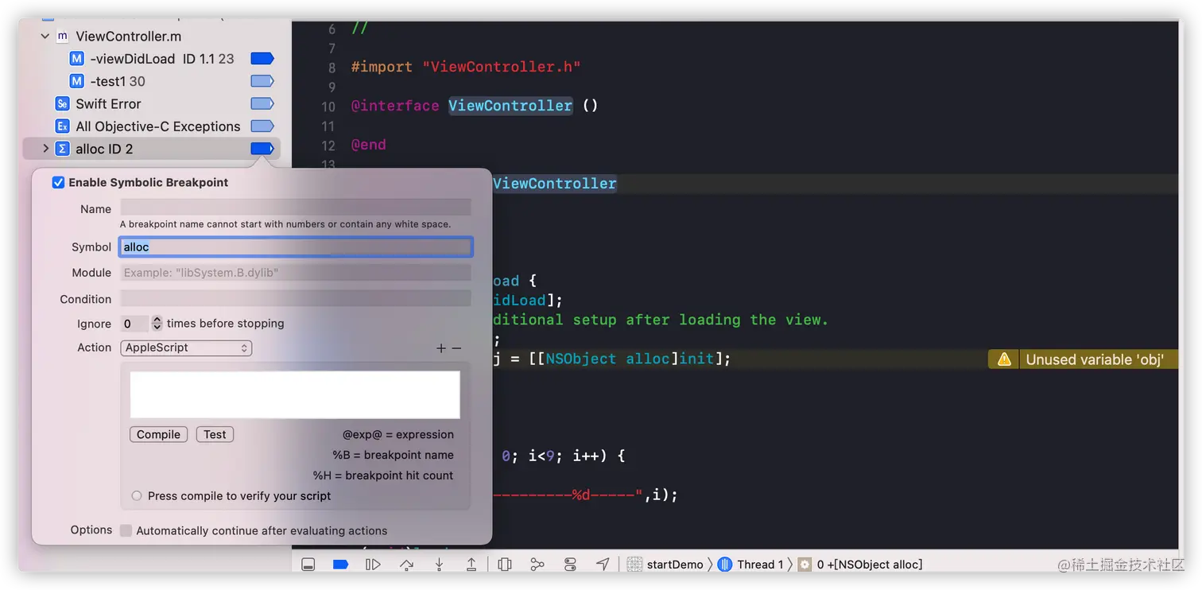Image resolution: width=1202 pixels, height=590 pixels.
Task: Uncheck Enable Symbolic Breakpoint checkbox
Action: 58,183
